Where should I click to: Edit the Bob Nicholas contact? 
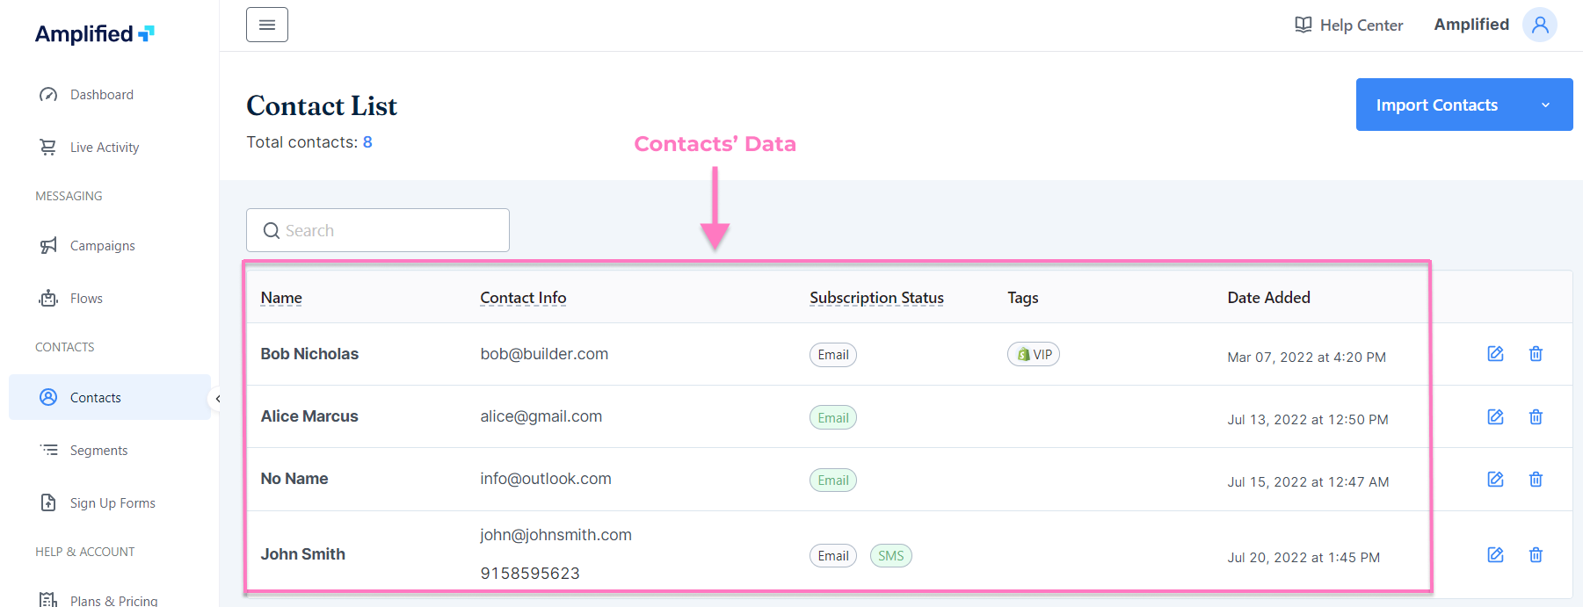coord(1495,354)
